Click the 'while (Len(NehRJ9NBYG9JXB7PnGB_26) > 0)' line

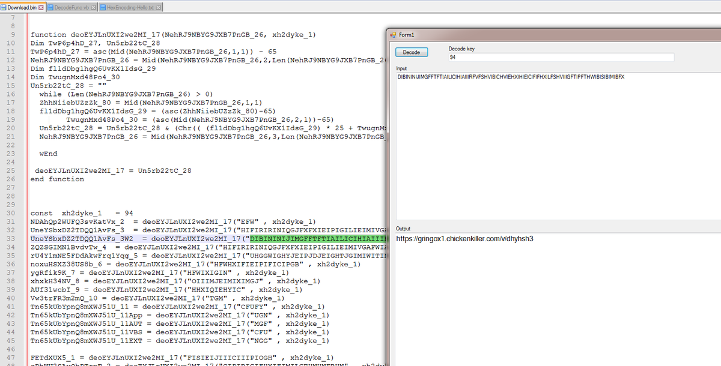pyautogui.click(x=126, y=94)
